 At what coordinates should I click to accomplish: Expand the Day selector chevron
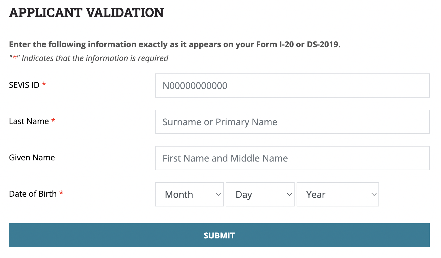(x=289, y=194)
